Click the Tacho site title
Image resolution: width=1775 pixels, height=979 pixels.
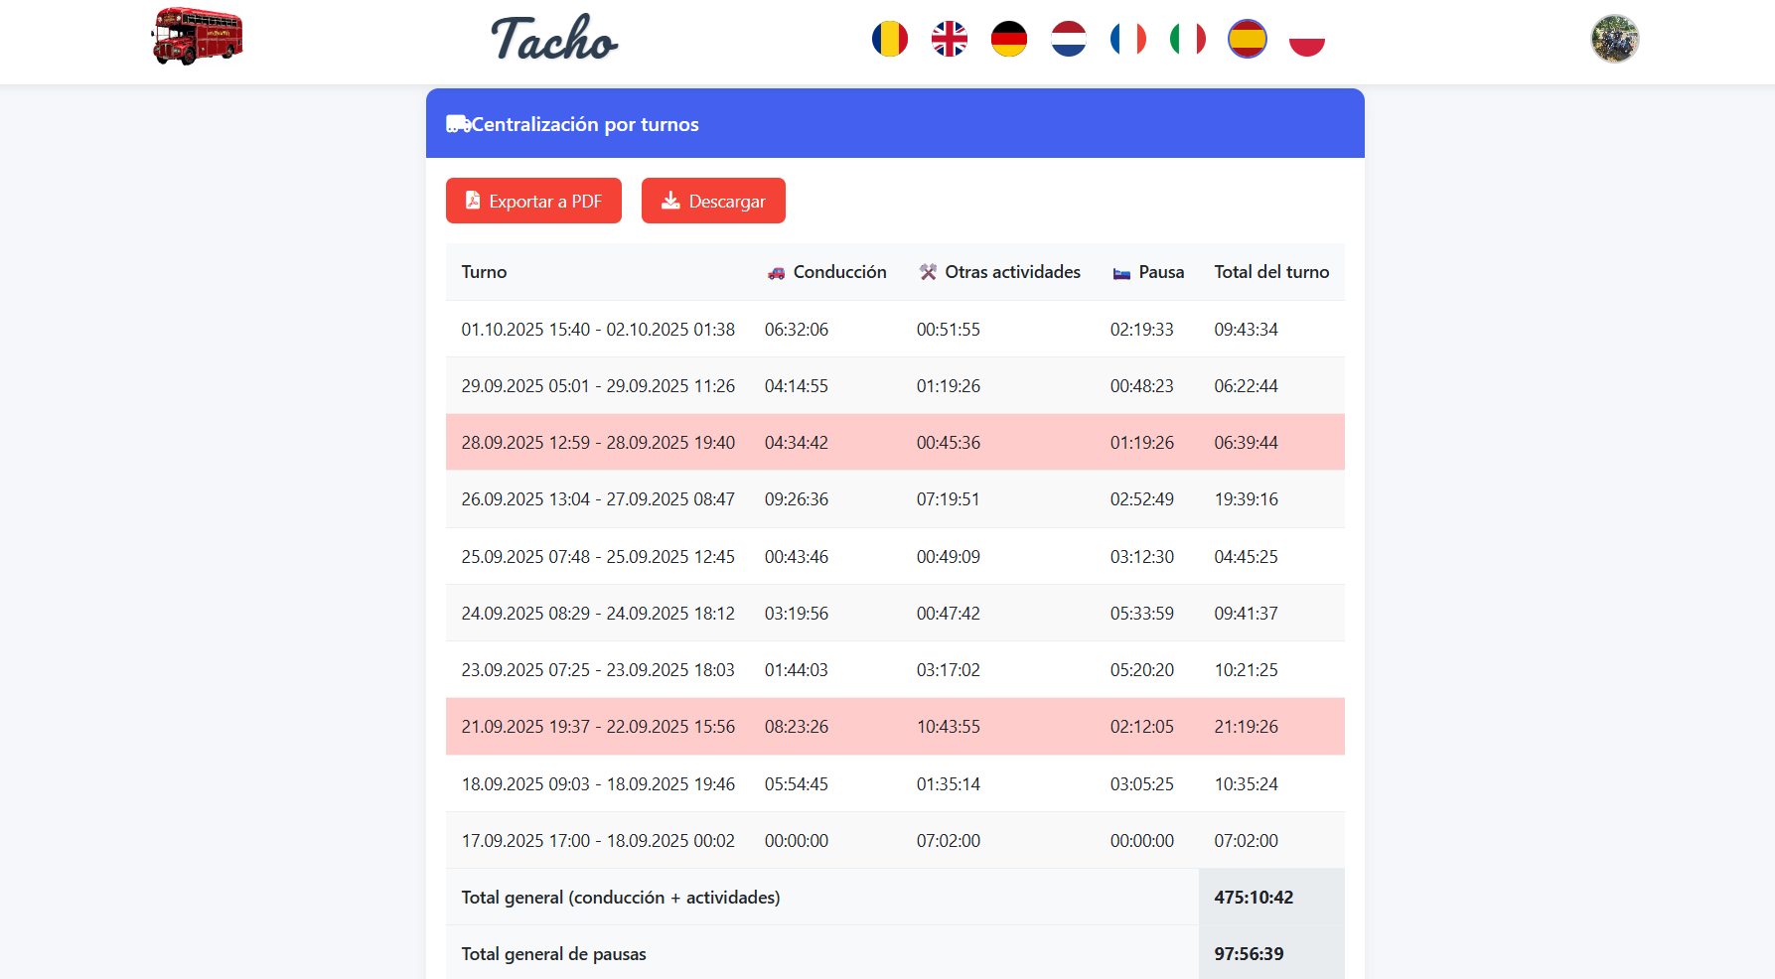point(554,39)
